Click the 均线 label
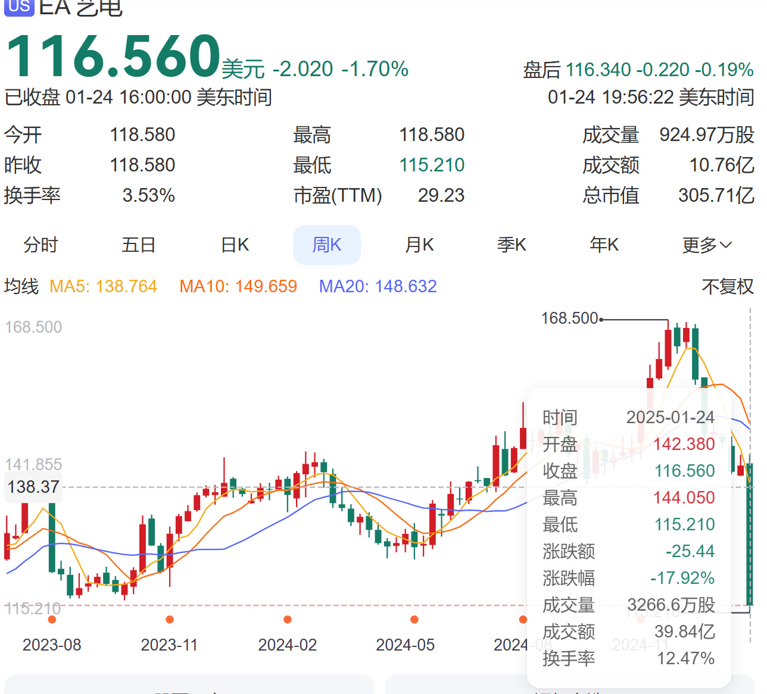The height and width of the screenshot is (694, 767). (x=21, y=286)
